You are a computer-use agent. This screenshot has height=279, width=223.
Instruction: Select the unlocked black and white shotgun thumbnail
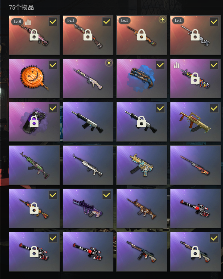tap(88, 122)
